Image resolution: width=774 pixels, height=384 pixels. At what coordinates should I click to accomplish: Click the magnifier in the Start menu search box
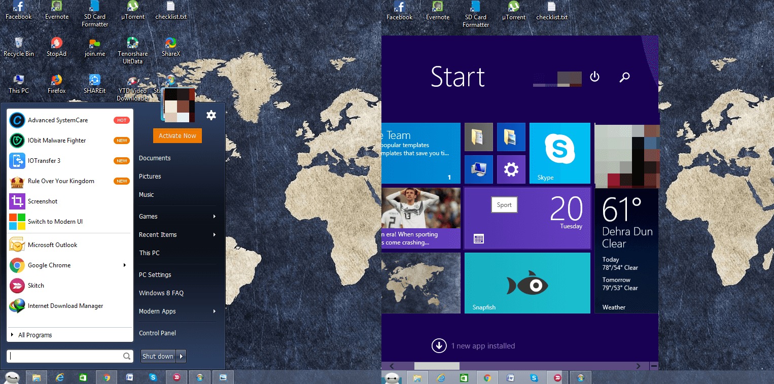(127, 357)
